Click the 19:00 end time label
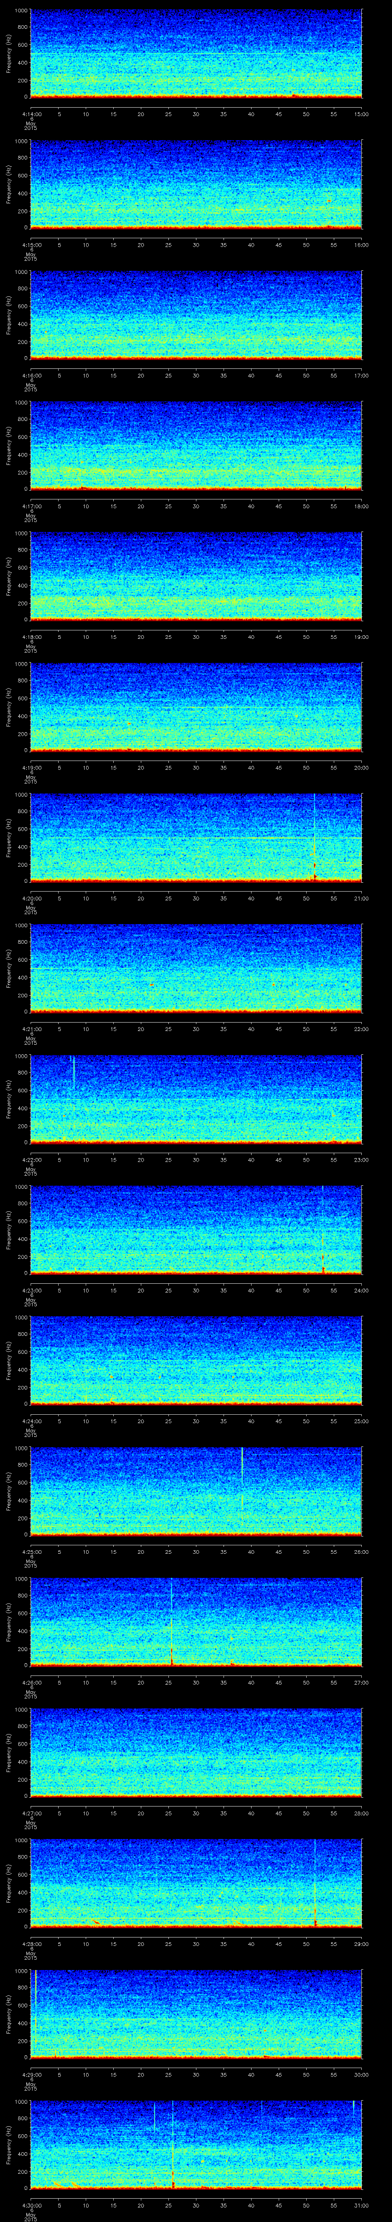The height and width of the screenshot is (2222, 392). (x=362, y=636)
